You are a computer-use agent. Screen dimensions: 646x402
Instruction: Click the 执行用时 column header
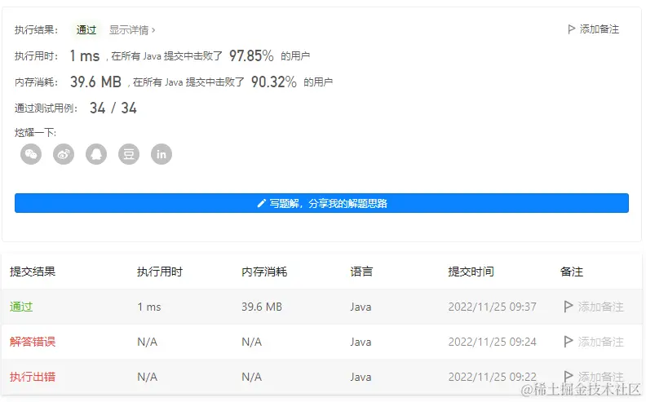(x=159, y=272)
